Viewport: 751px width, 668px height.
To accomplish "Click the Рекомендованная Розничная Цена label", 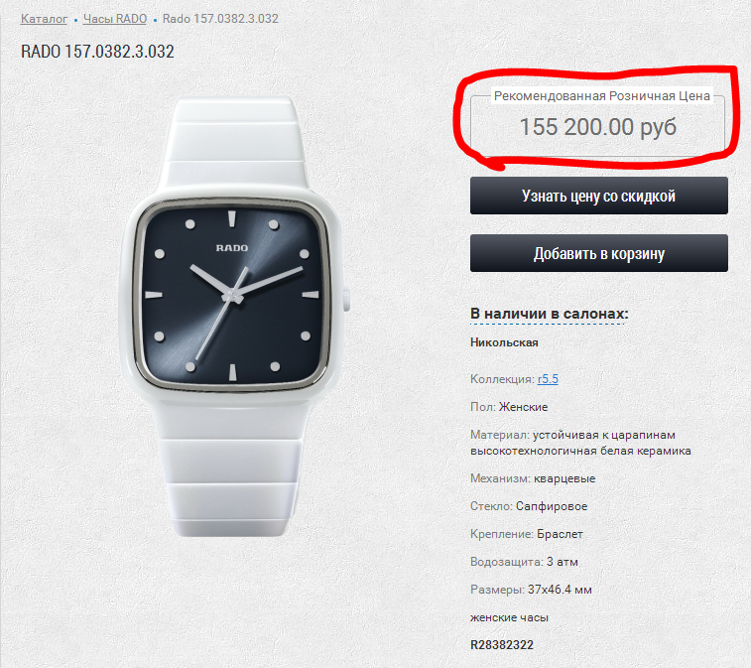I will point(601,96).
